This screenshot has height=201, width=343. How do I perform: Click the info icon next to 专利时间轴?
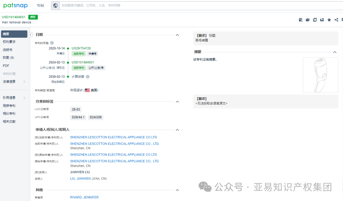[52, 42]
